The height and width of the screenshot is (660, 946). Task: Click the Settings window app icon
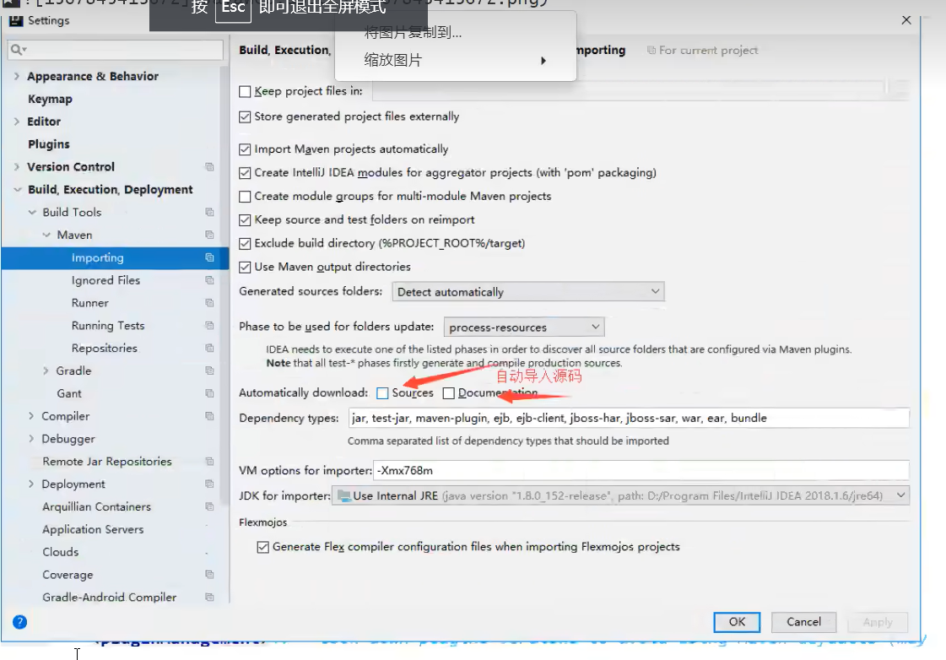click(16, 20)
